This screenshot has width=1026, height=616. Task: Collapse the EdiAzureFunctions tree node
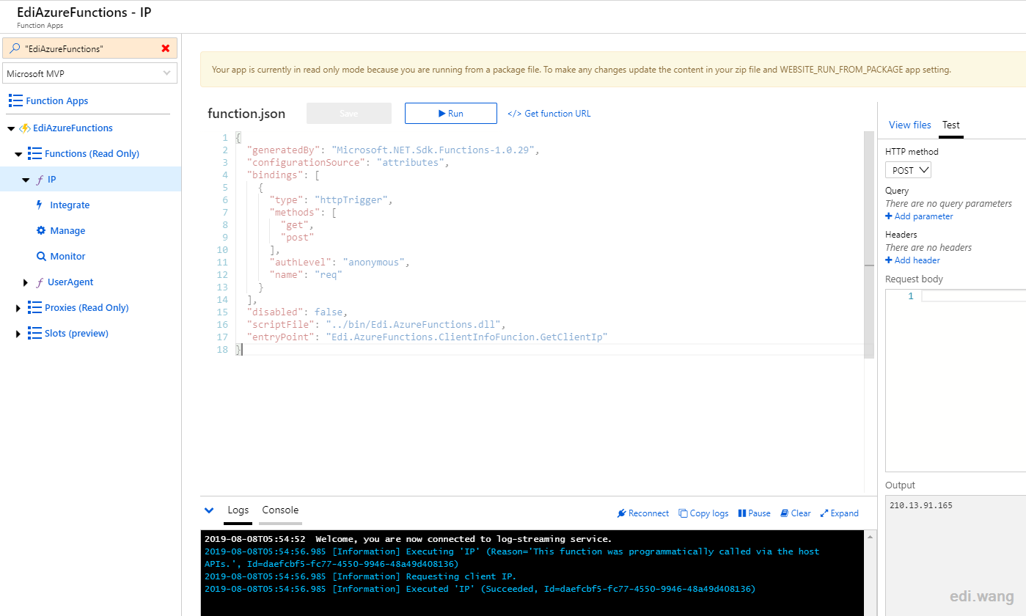click(11, 128)
